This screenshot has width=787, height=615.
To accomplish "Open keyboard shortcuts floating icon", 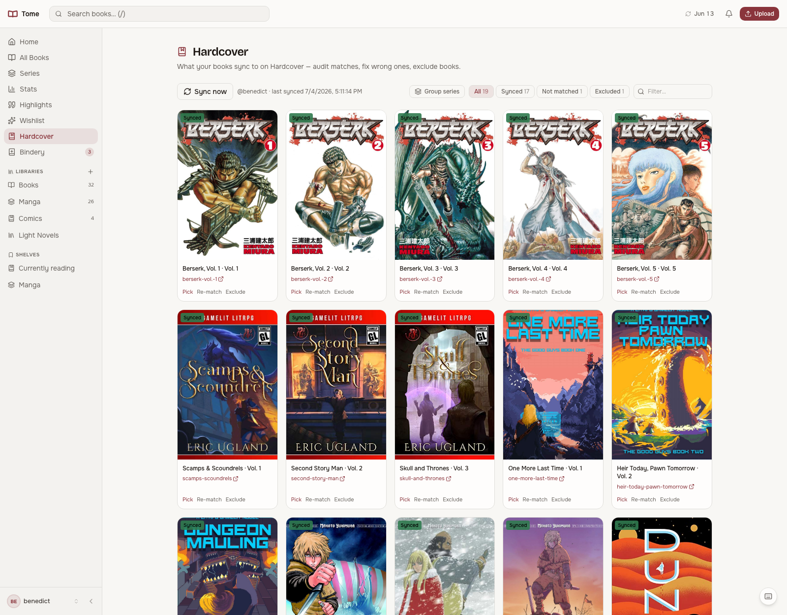I will tap(768, 596).
